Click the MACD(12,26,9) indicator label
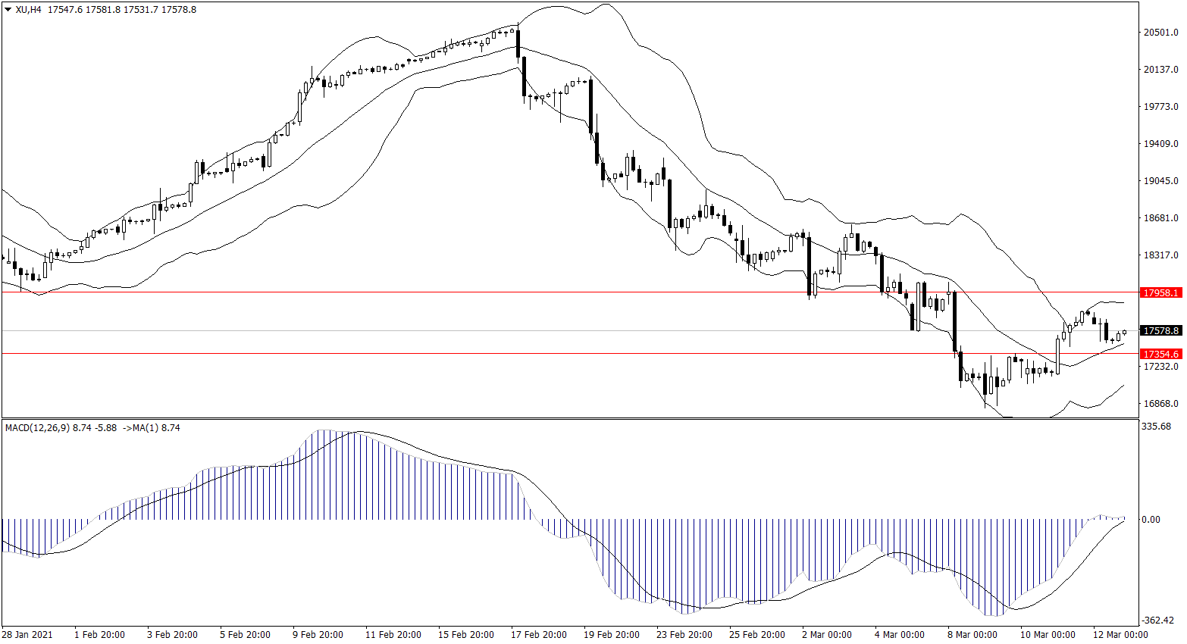The width and height of the screenshot is (1187, 644). tap(37, 428)
